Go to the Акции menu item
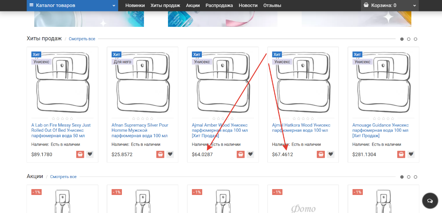 193,6
